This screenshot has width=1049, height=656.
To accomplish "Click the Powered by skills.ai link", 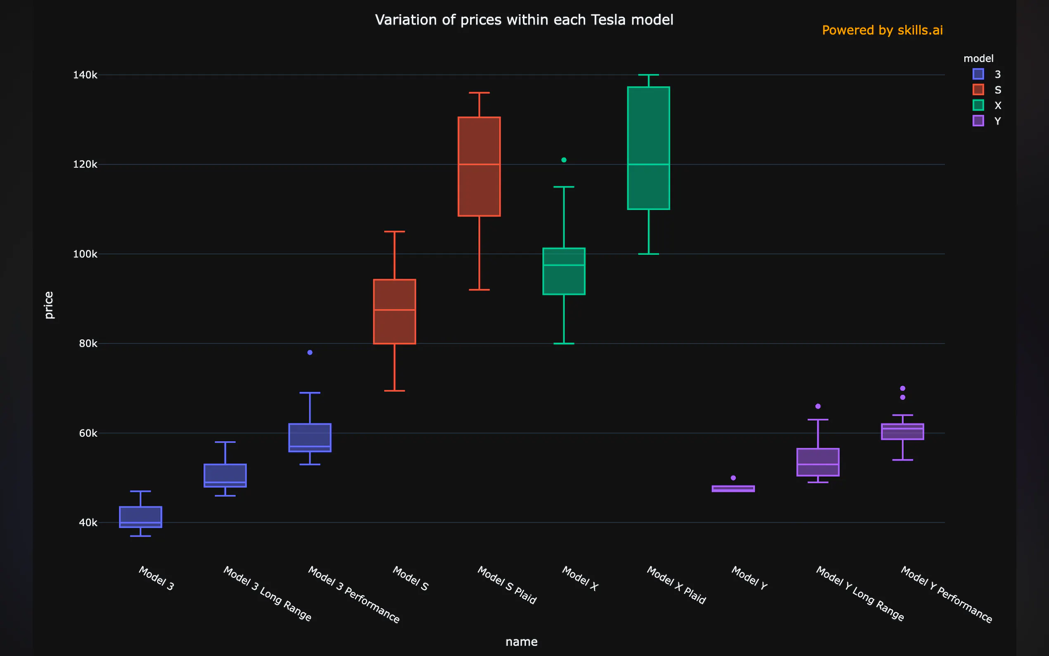I will point(882,31).
